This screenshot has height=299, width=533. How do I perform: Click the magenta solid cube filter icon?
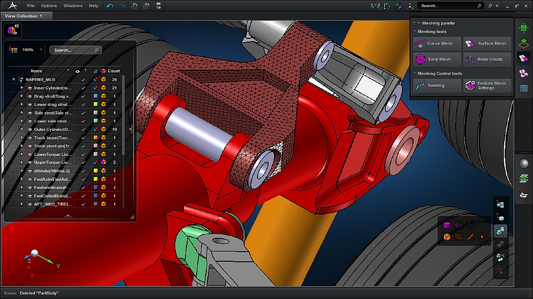[x=447, y=226]
